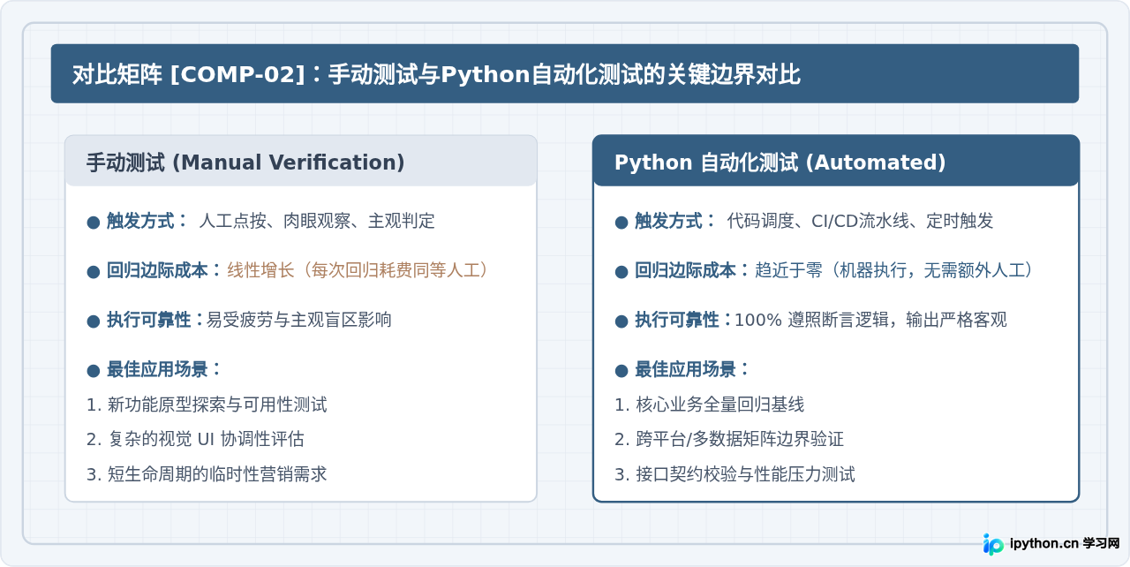This screenshot has height=567, width=1130.
Task: Click 回归边际成本 label in manual card
Action: (163, 270)
